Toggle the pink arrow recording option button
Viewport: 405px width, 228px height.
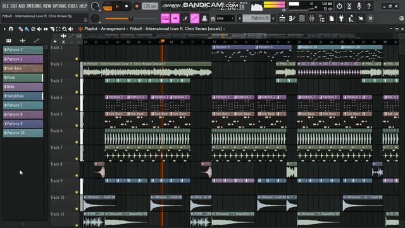[x=175, y=18]
